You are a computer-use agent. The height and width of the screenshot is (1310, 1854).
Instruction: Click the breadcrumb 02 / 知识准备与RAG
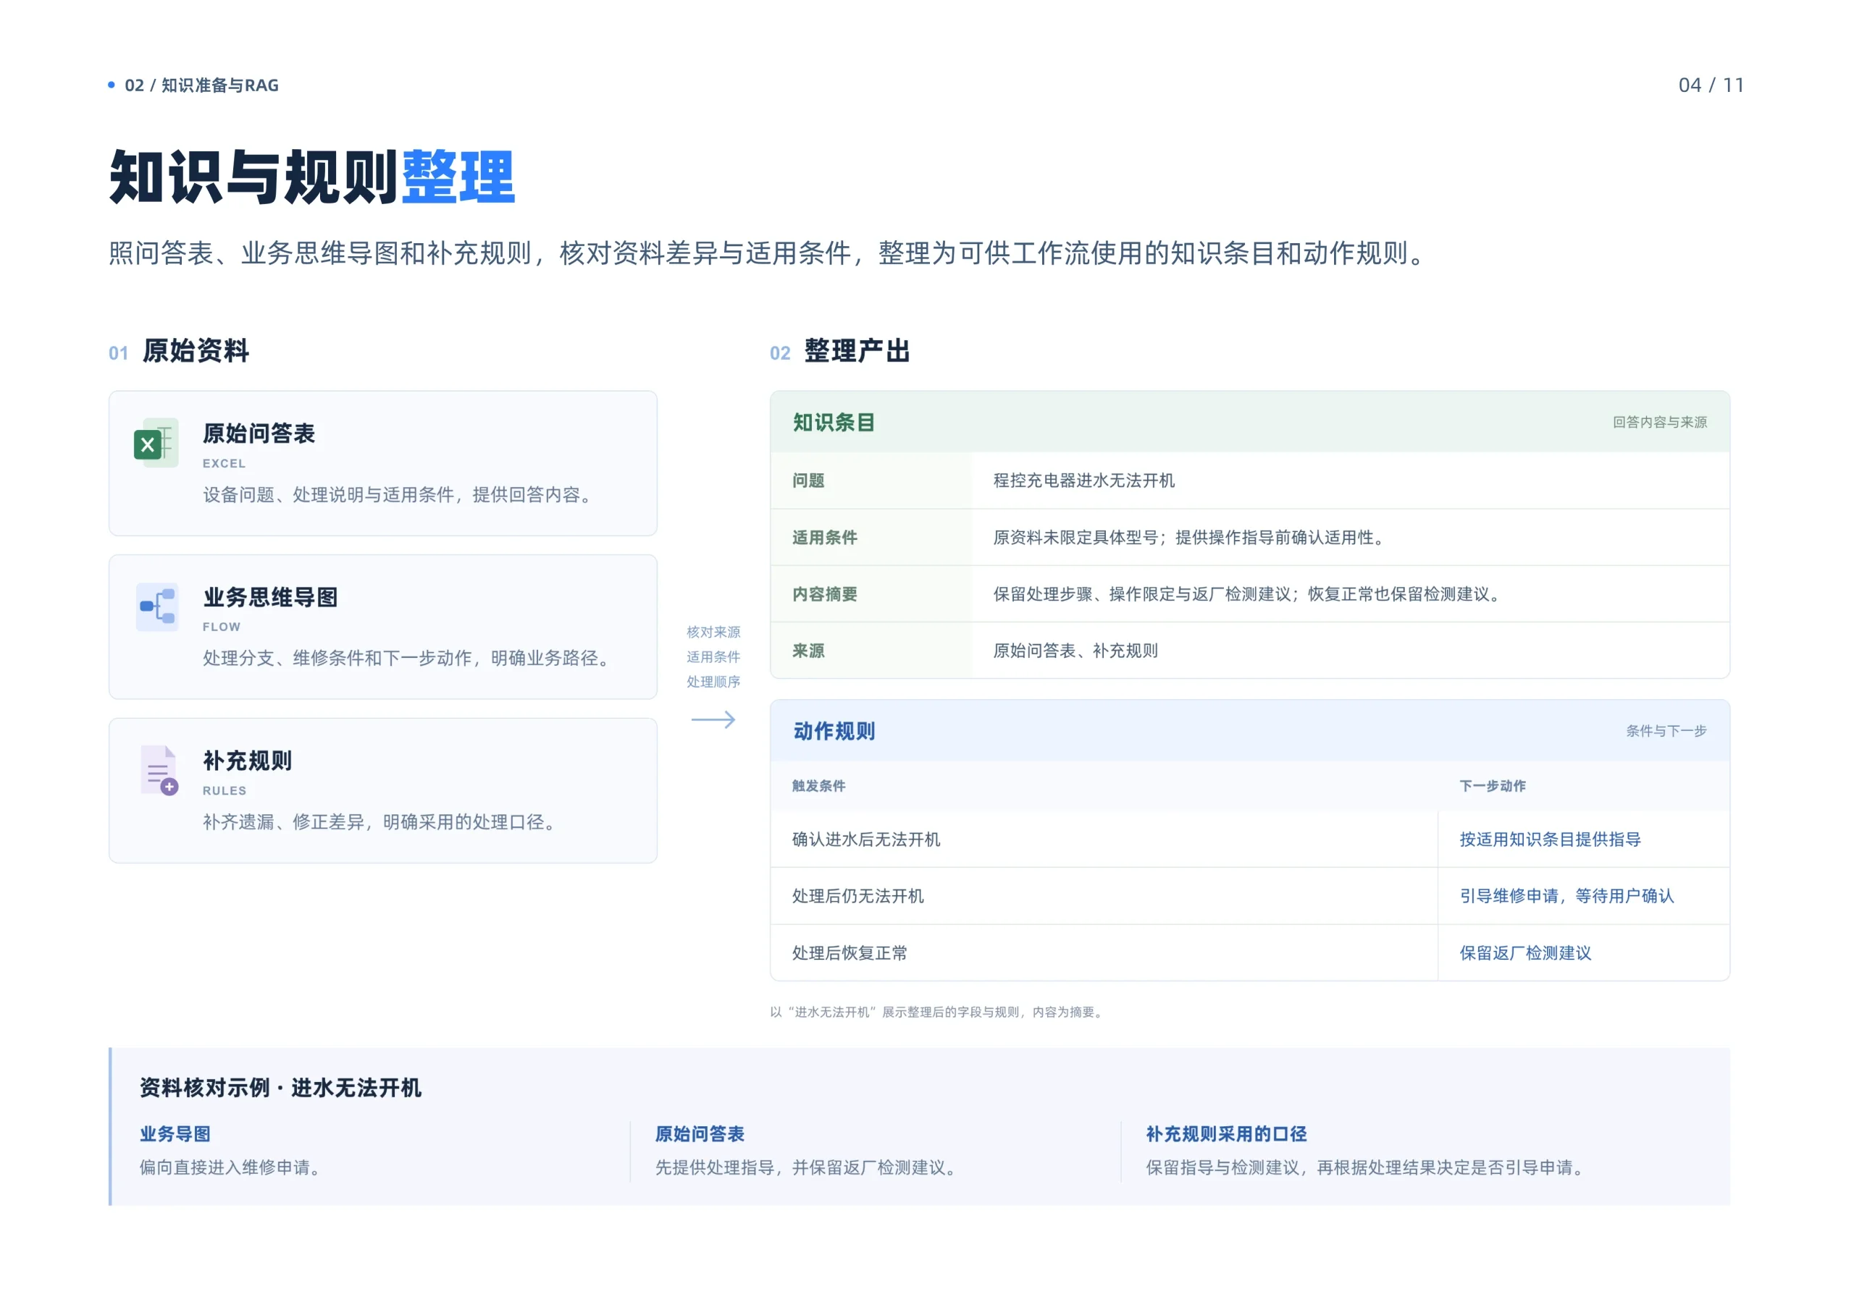pyautogui.click(x=201, y=85)
